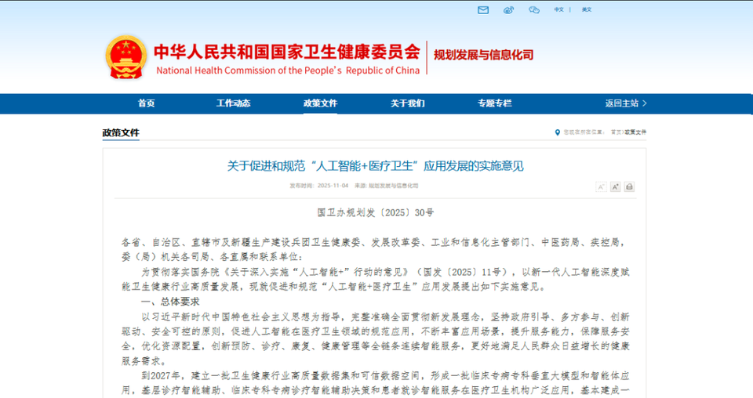Screen dimensions: 753x398
Task: Select 政策文件 navigation tab
Action: click(x=320, y=103)
